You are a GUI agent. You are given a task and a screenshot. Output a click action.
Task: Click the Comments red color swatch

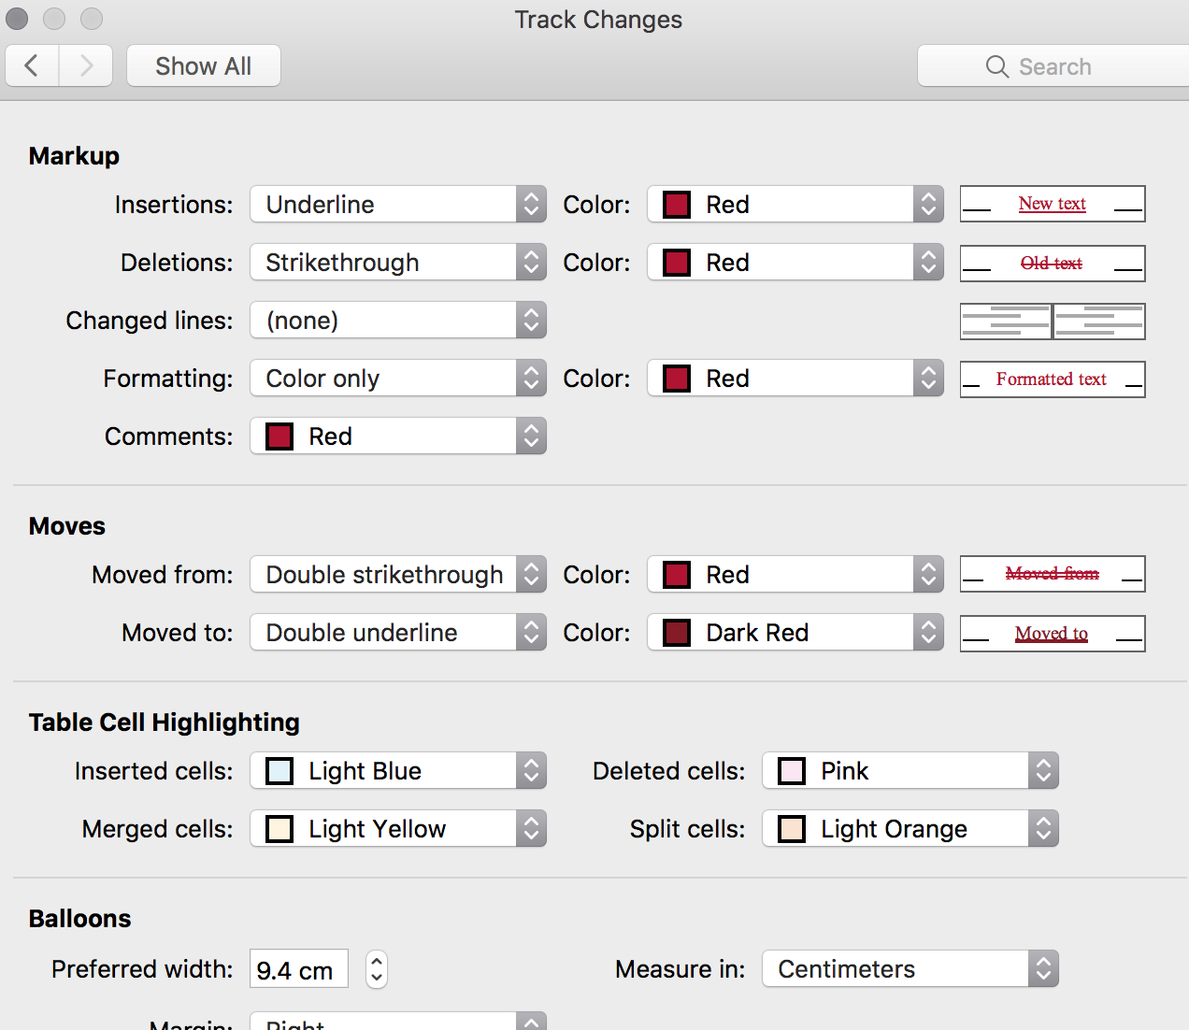pos(279,436)
